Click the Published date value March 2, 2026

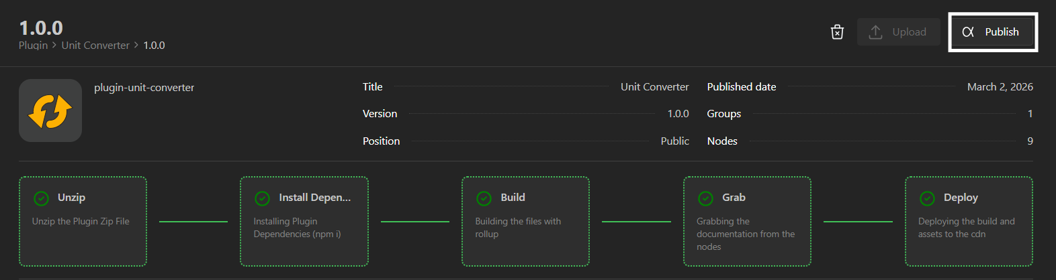click(x=1000, y=87)
